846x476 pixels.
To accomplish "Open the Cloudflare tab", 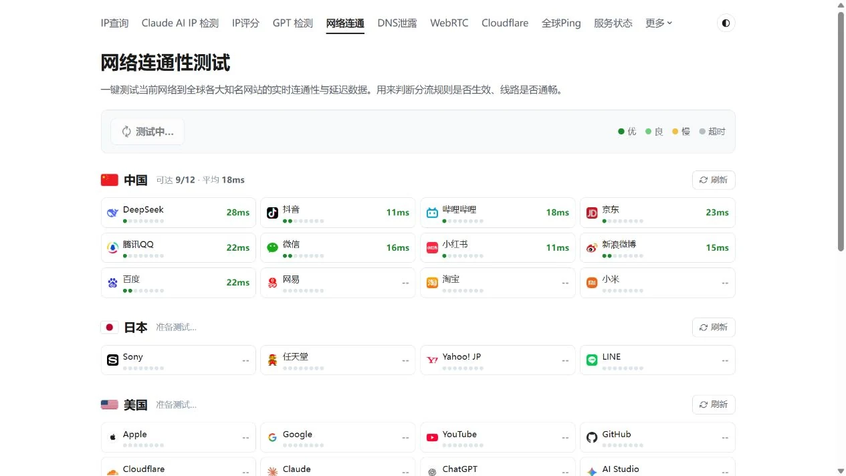I will pyautogui.click(x=505, y=23).
